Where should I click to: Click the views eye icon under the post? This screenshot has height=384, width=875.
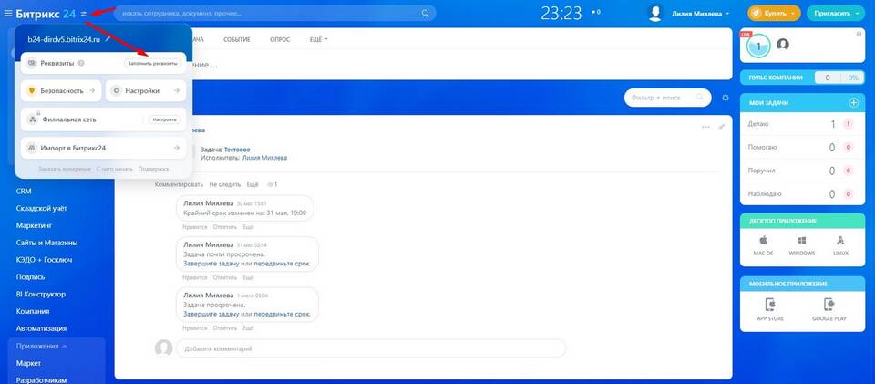click(x=272, y=184)
